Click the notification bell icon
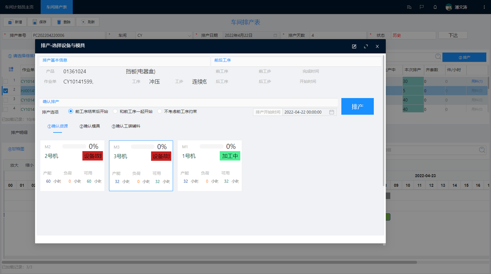The height and width of the screenshot is (274, 491). tap(435, 7)
